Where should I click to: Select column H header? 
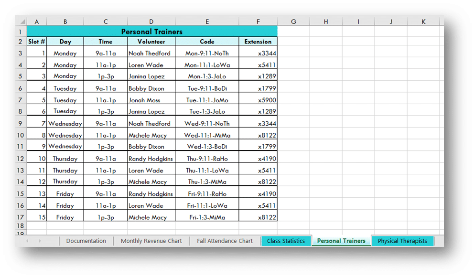(x=325, y=21)
